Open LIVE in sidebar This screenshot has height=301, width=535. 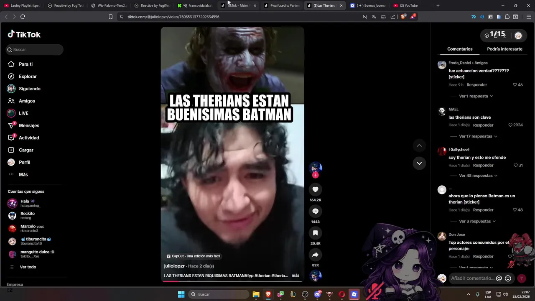(x=23, y=113)
